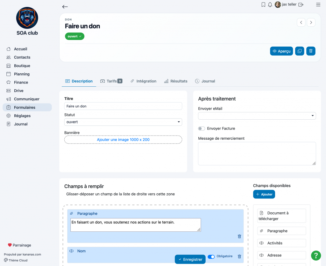Open the hamburger menu
This screenshot has height=266, width=326.
(318, 4)
